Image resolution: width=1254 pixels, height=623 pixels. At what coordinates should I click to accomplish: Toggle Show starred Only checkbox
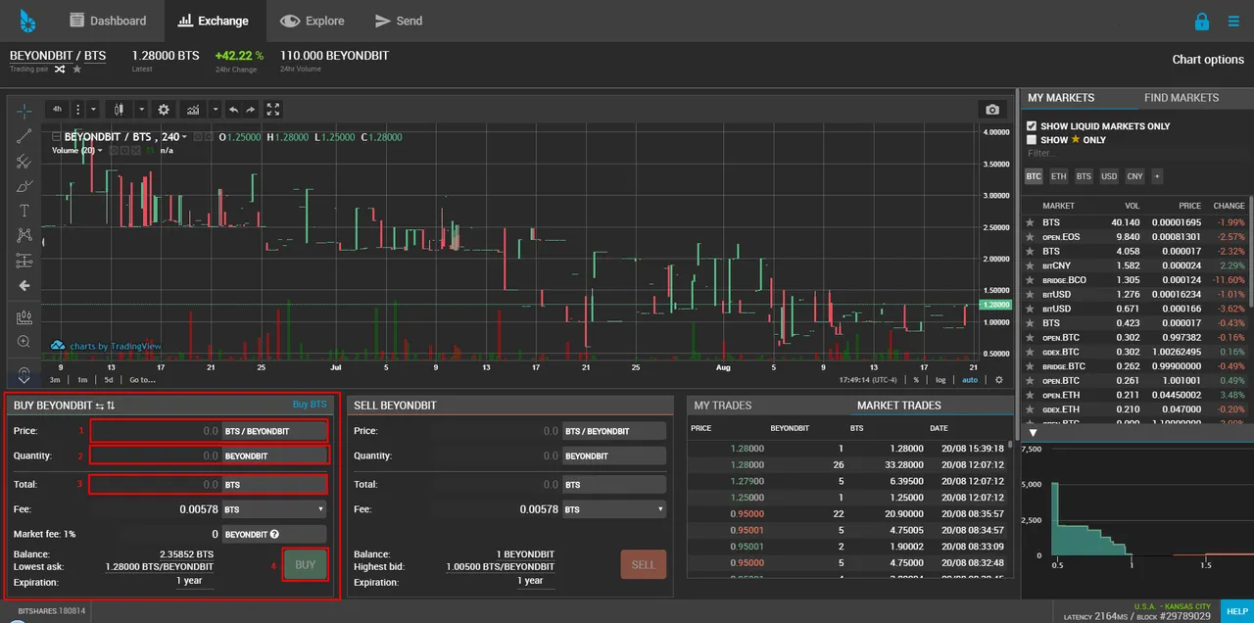pyautogui.click(x=1032, y=140)
